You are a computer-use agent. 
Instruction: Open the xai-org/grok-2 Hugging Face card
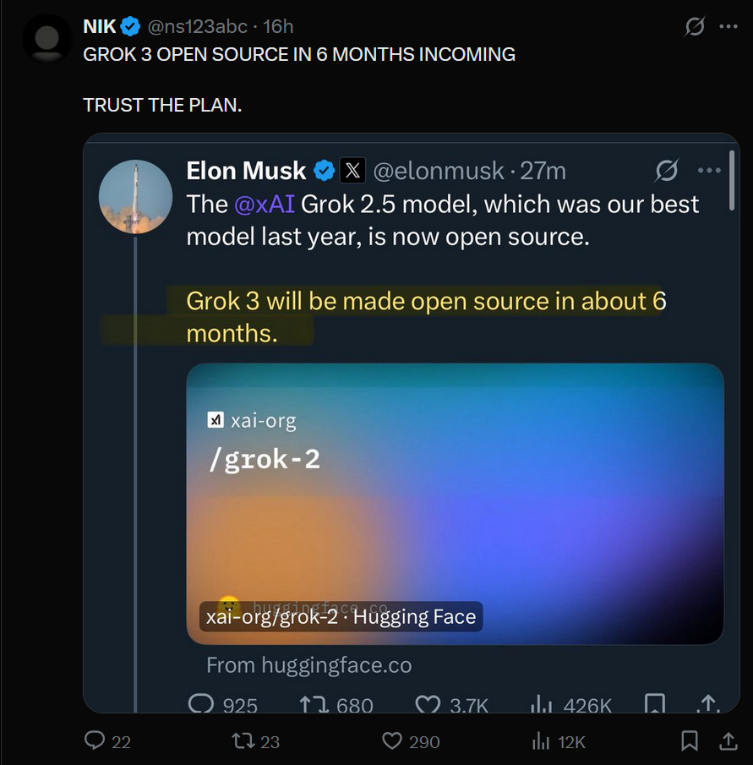[x=455, y=503]
